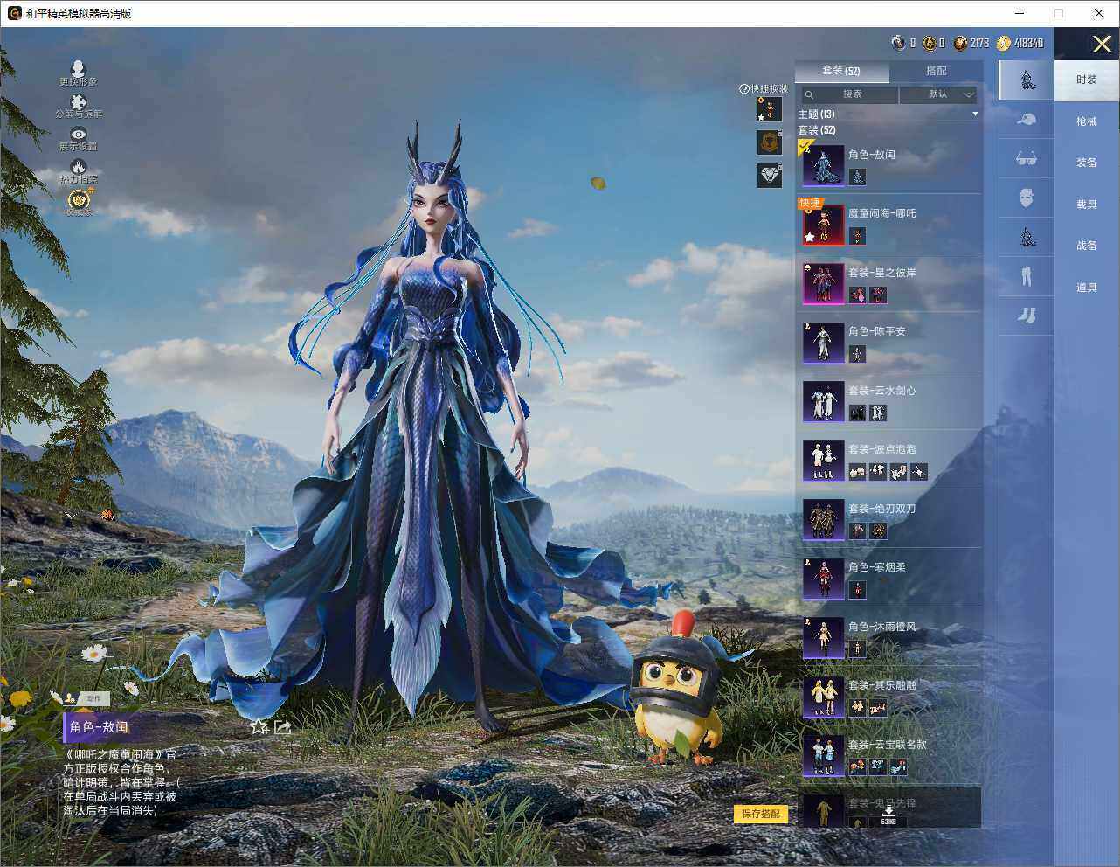Select the second piece icon under 套装-云水剑心
Image resolution: width=1120 pixels, height=867 pixels.
click(878, 413)
